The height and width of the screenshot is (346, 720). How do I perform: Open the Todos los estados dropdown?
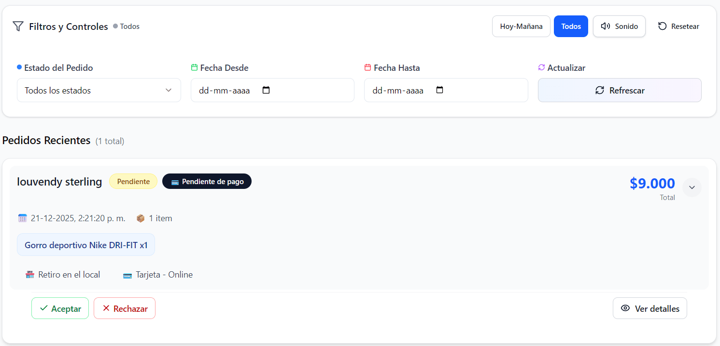(99, 90)
